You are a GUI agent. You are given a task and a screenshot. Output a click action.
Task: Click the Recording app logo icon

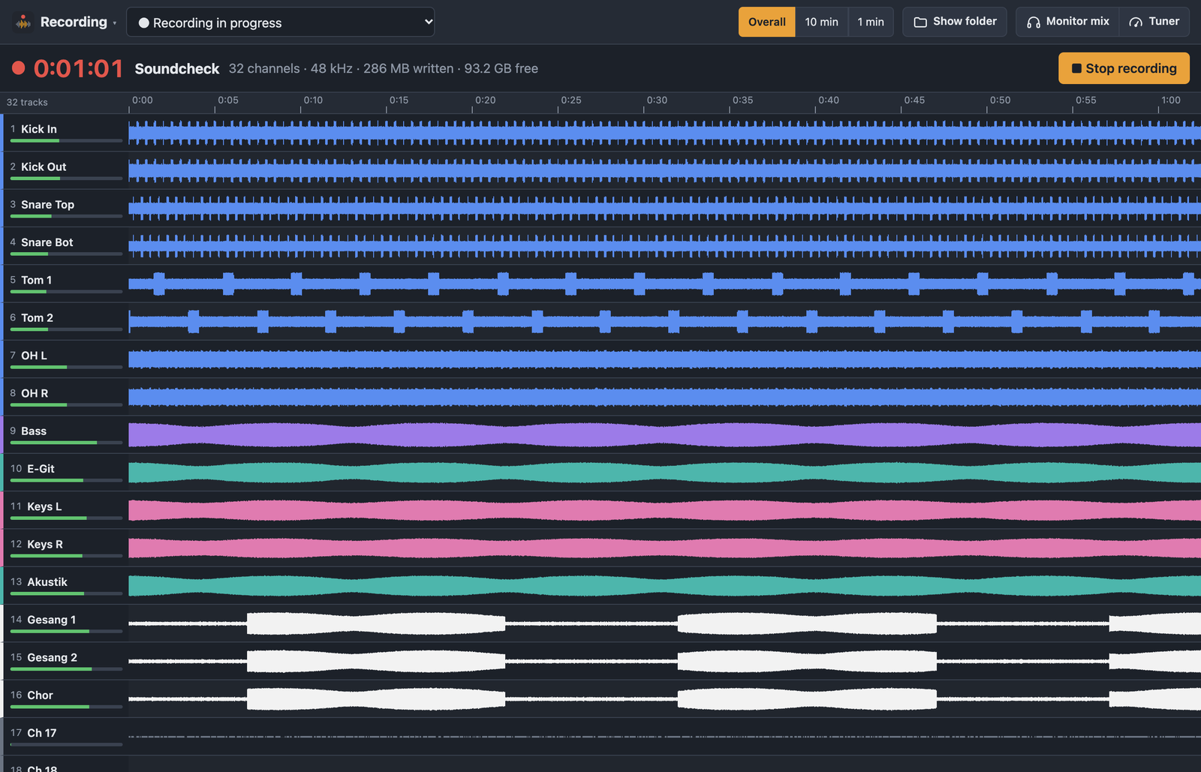(23, 22)
